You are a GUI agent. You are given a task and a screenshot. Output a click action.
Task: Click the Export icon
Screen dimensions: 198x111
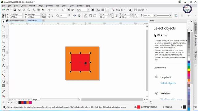tap(68, 10)
